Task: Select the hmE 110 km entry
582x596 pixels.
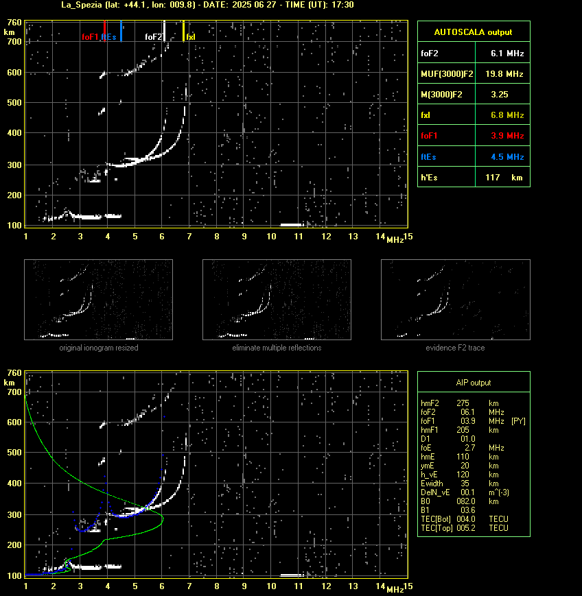Action: (460, 457)
